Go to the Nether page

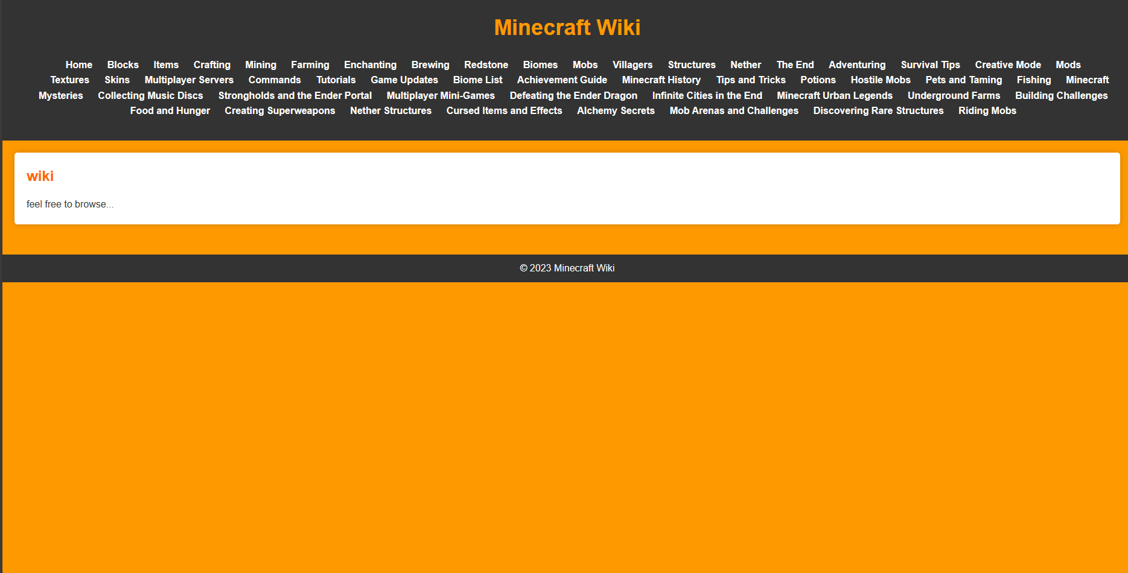coord(746,65)
